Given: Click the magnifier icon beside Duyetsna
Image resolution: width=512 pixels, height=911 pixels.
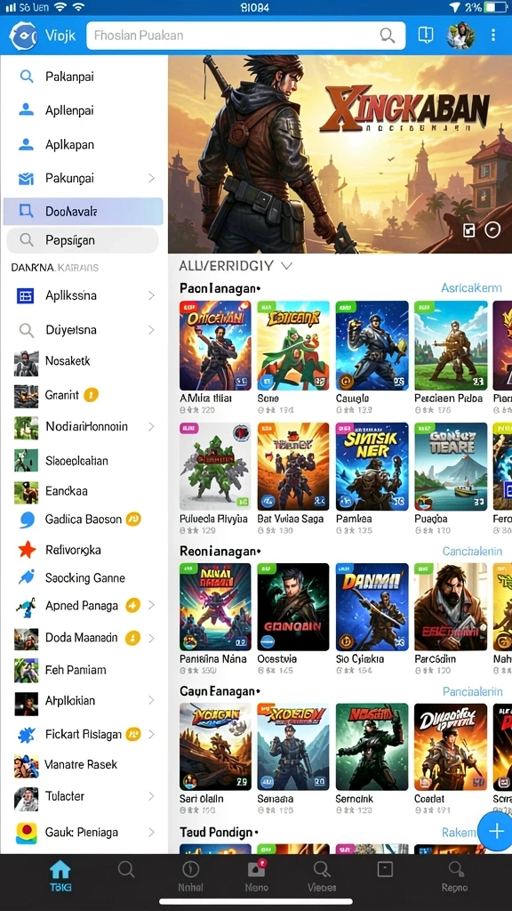Looking at the screenshot, I should pos(26,330).
